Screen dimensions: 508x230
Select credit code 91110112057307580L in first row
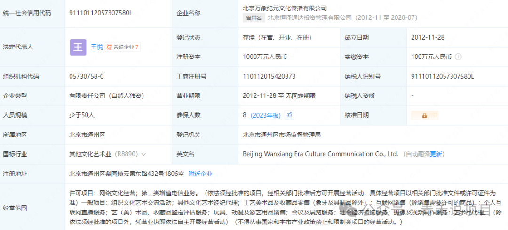101,13
